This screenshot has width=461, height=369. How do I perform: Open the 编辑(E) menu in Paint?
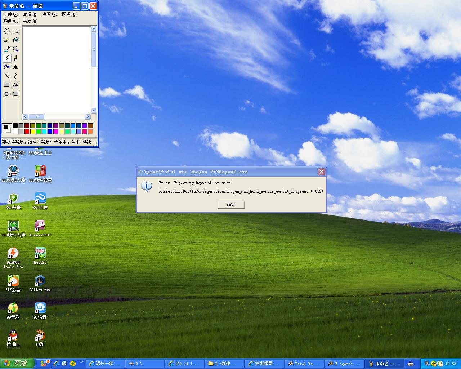point(30,14)
